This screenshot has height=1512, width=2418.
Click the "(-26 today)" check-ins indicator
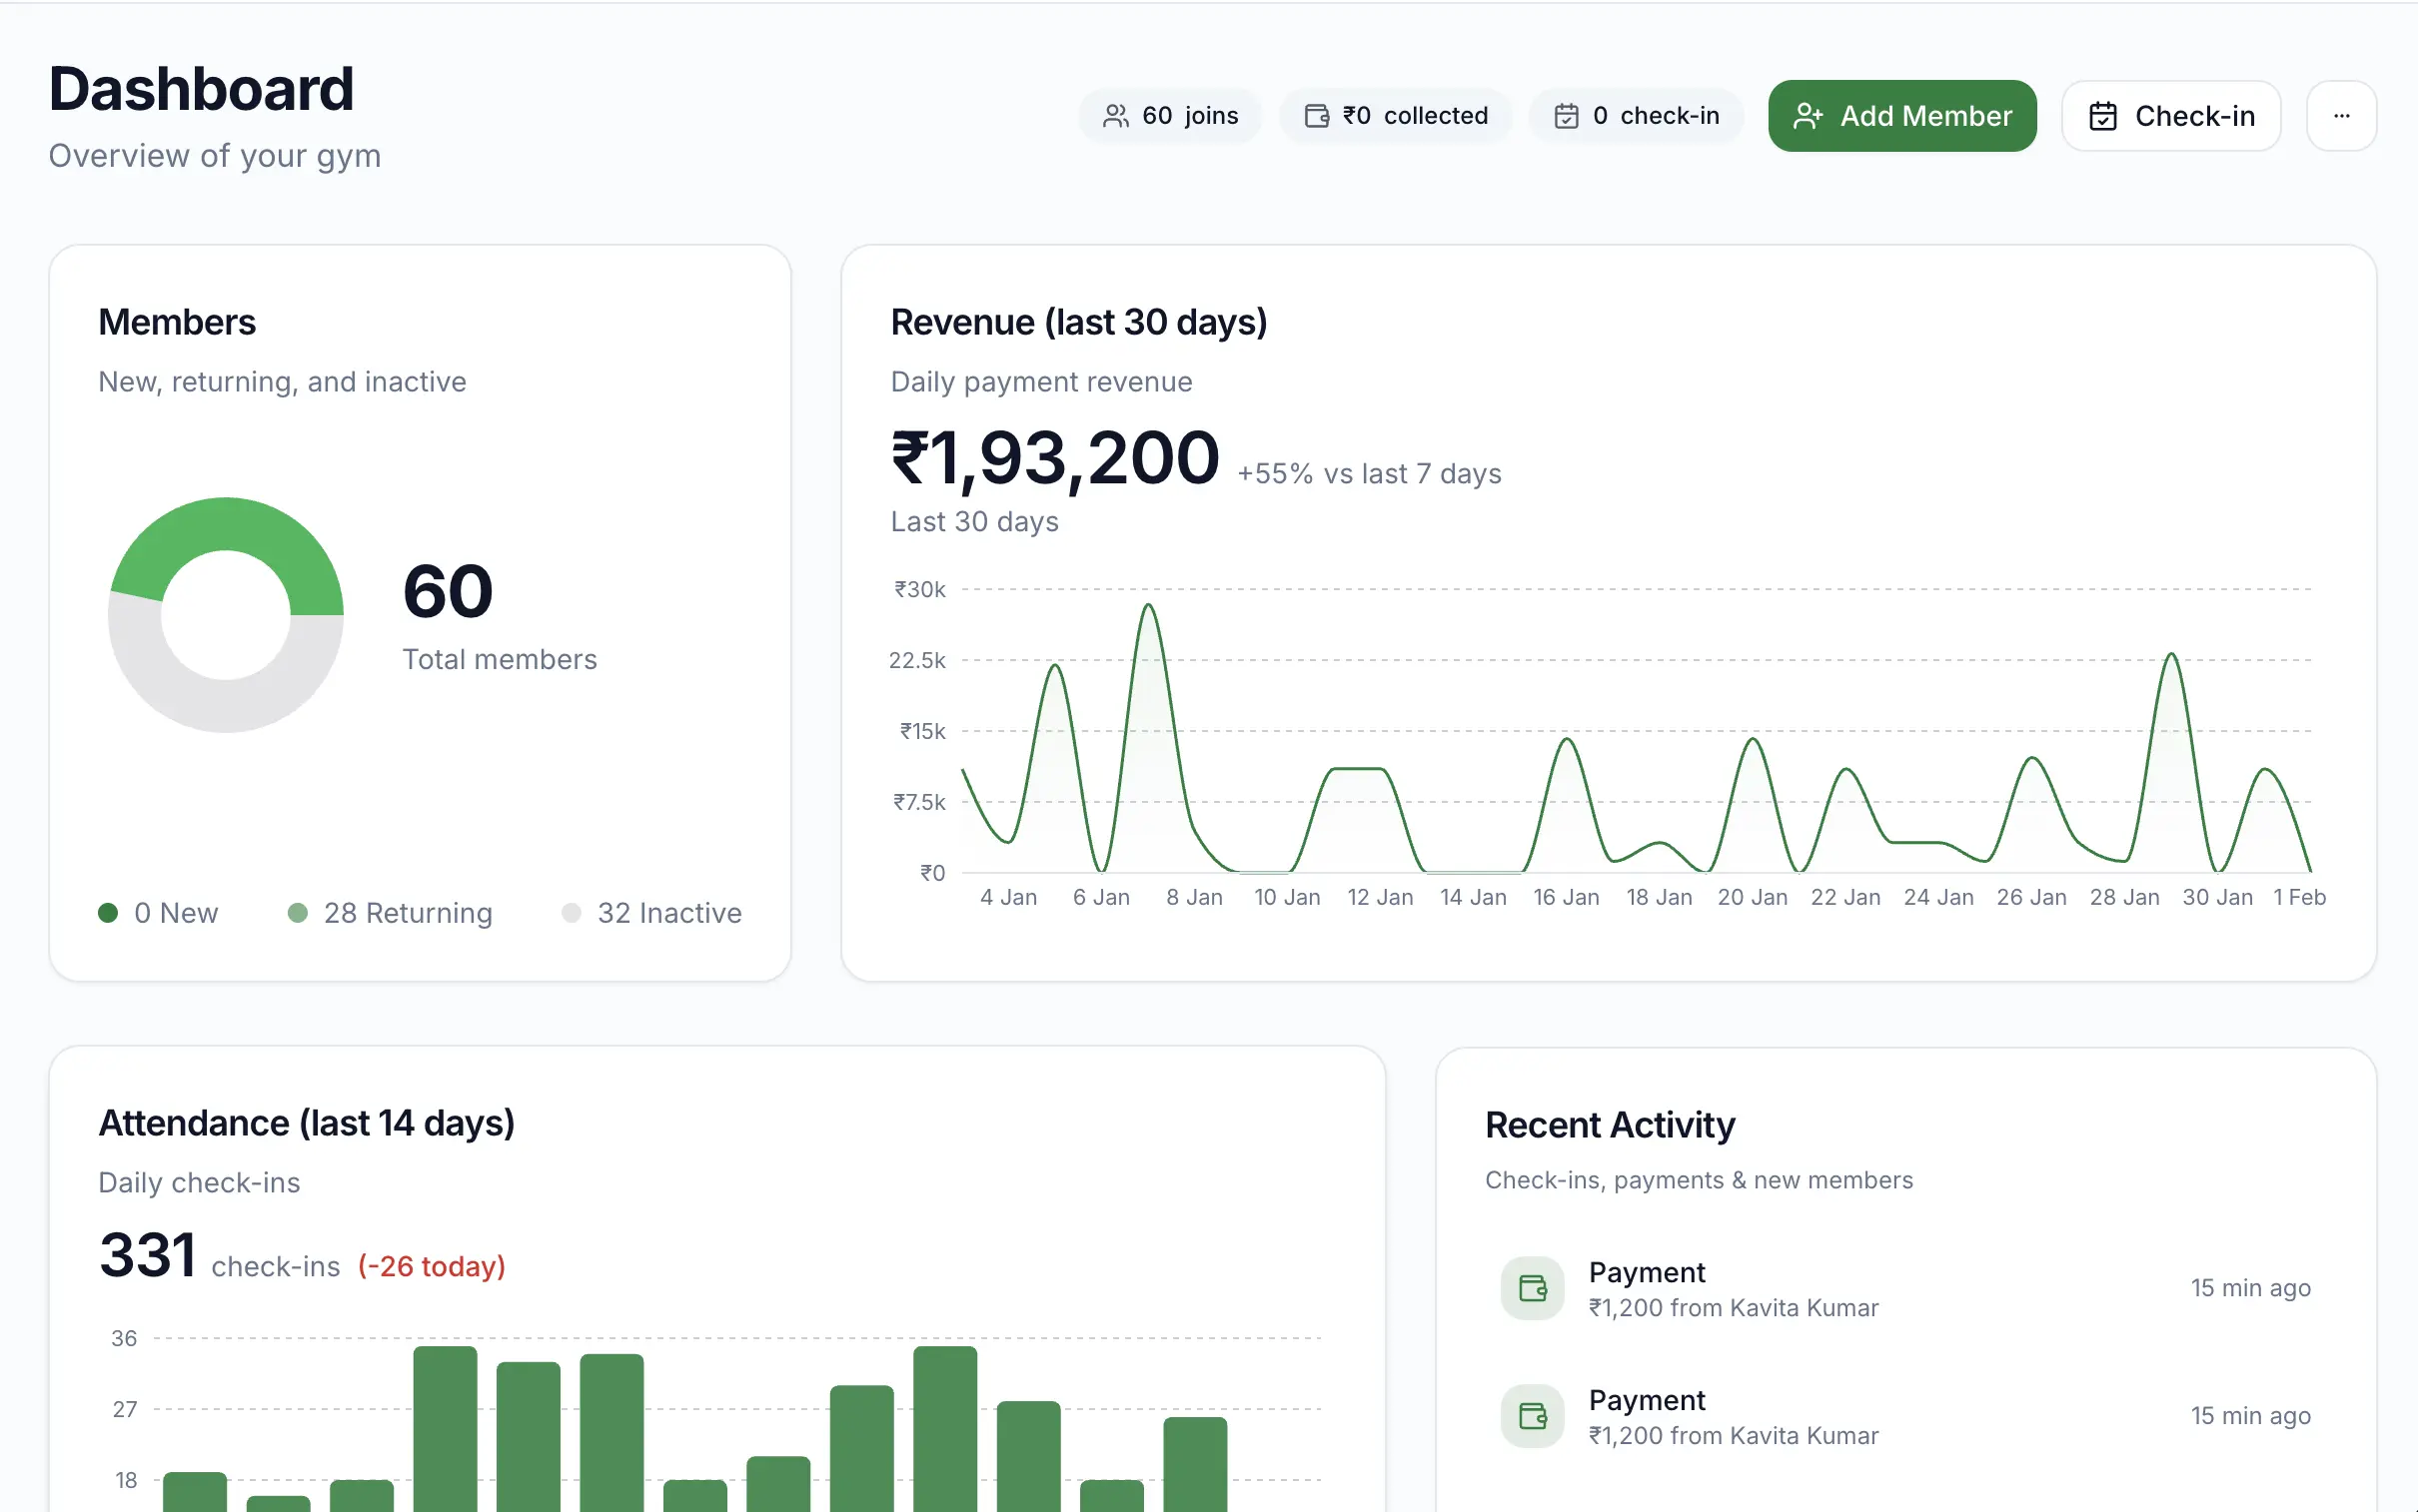coord(432,1265)
